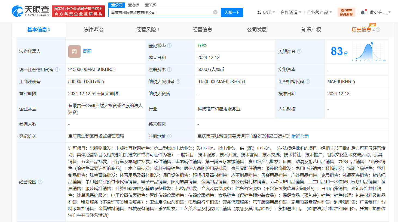Open the 附近公司 link
398x222 pixels.
(300, 136)
